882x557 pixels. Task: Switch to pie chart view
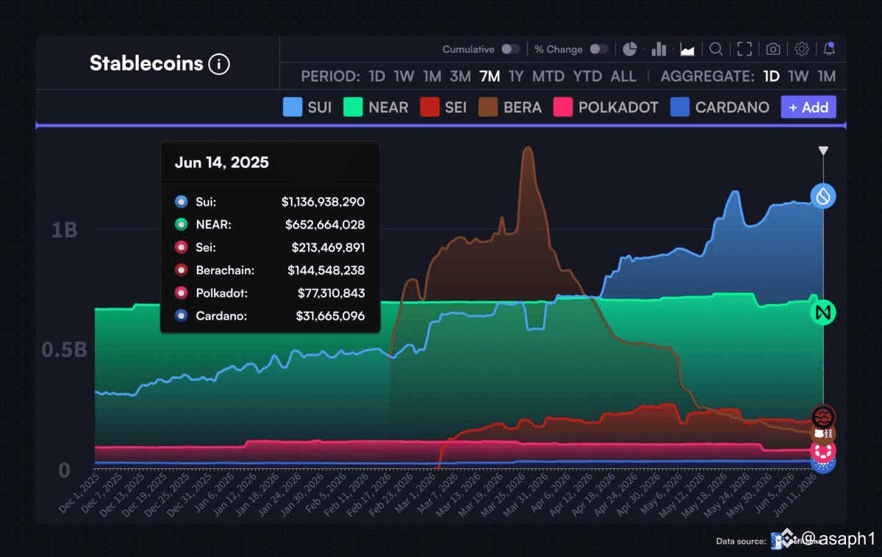click(x=630, y=49)
